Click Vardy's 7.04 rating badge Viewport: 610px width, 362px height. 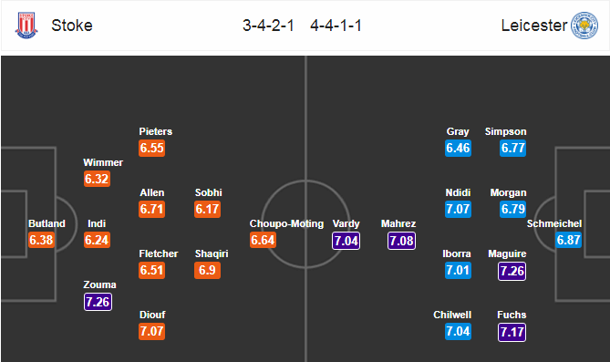[346, 241]
